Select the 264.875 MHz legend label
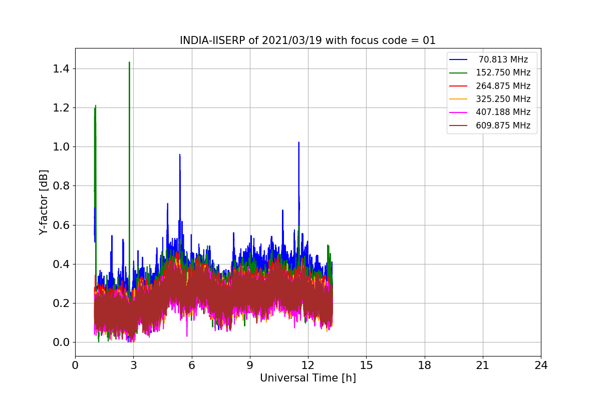Screen dimensions: 601x400 click(x=503, y=86)
